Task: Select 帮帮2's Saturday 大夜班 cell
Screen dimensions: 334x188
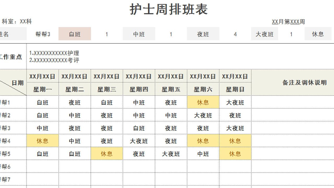Action: [x=203, y=115]
